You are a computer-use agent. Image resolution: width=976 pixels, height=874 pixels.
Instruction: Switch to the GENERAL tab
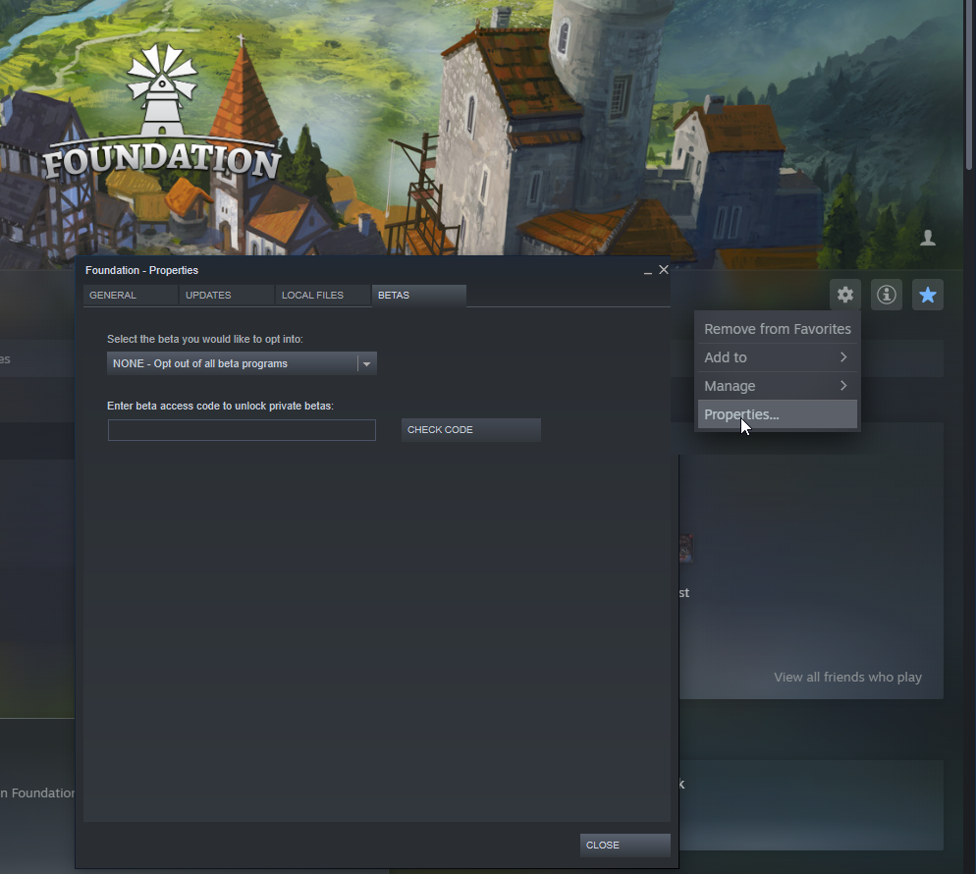tap(130, 295)
